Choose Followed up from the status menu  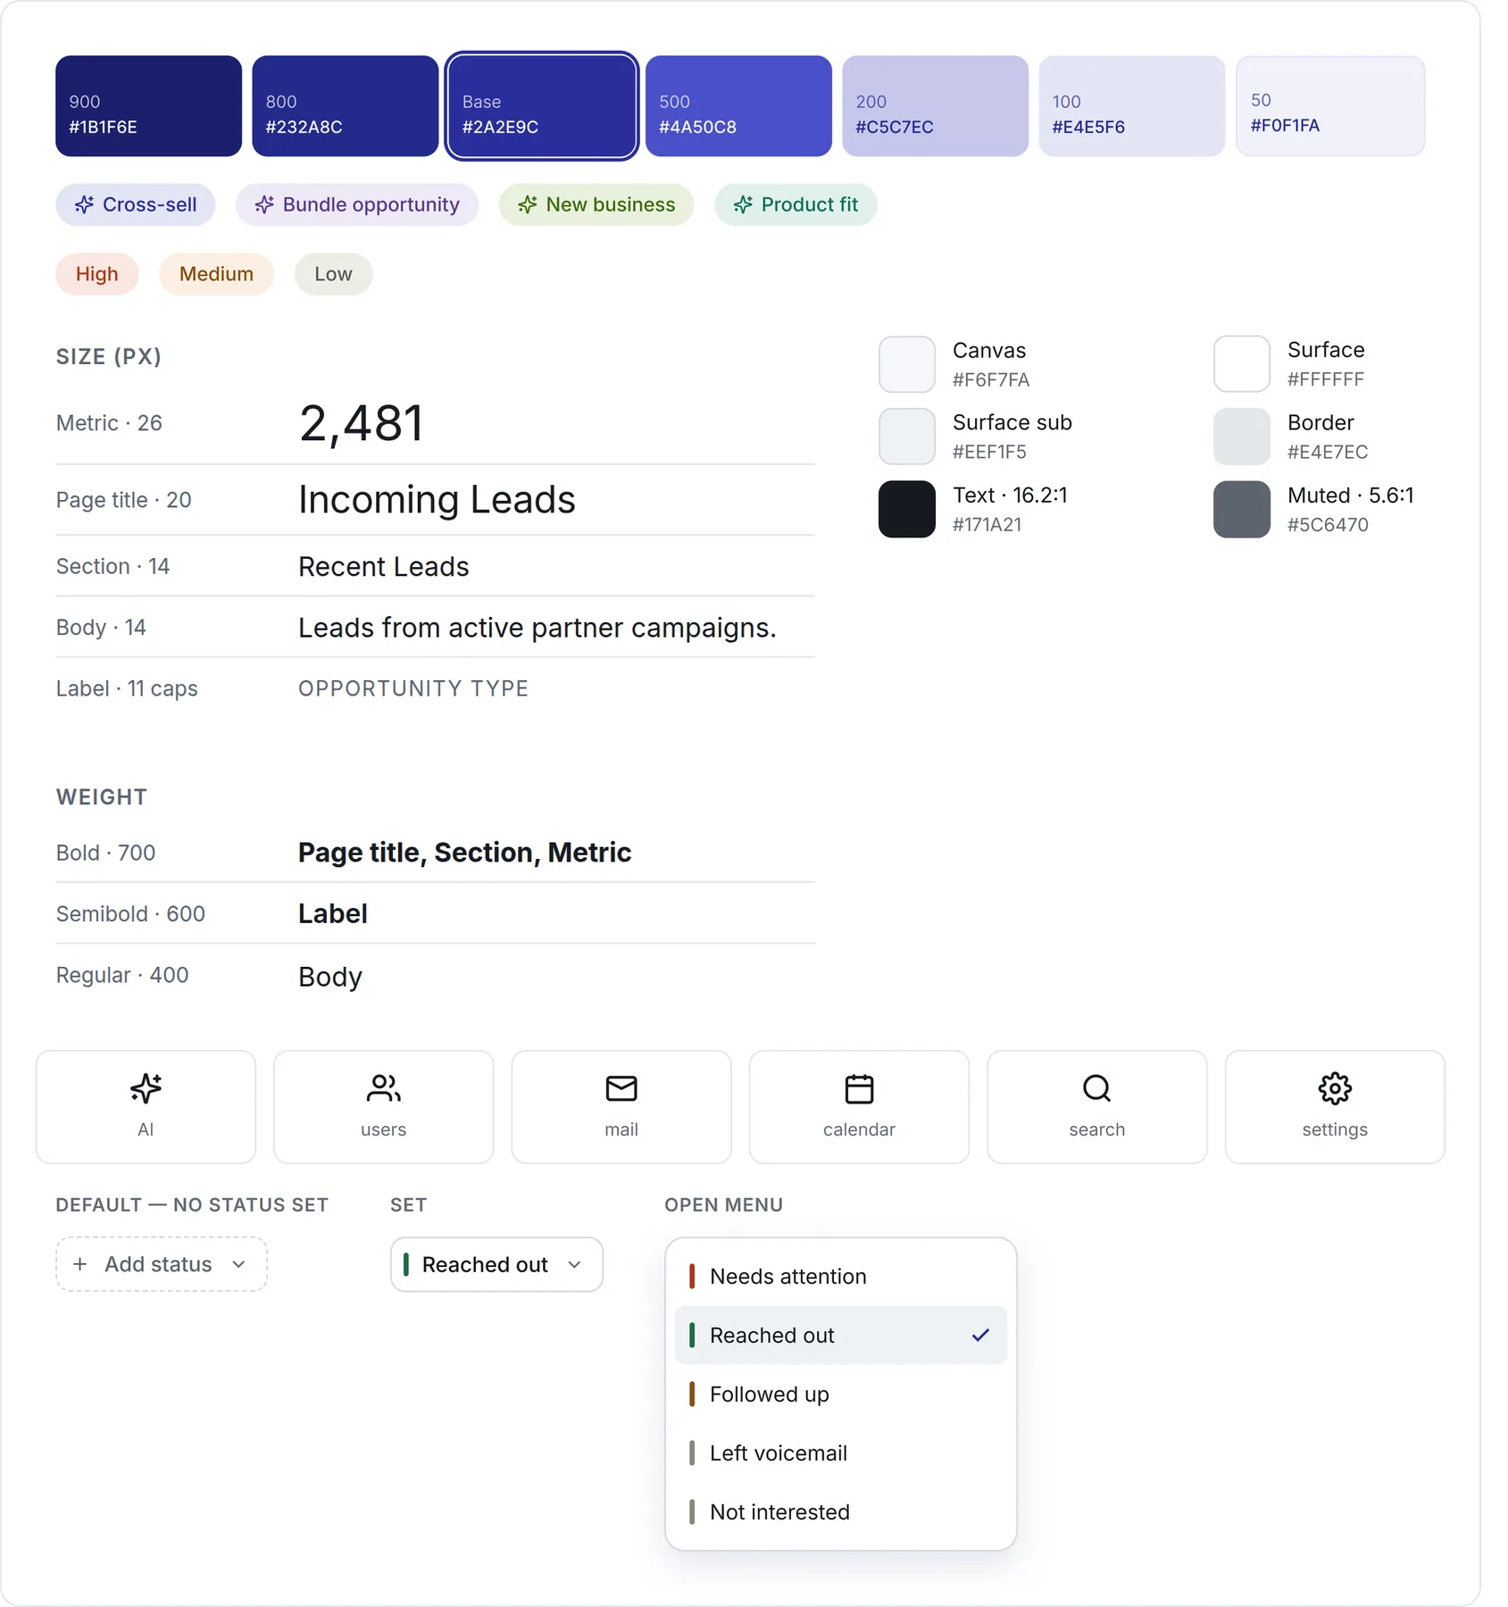[x=841, y=1395]
